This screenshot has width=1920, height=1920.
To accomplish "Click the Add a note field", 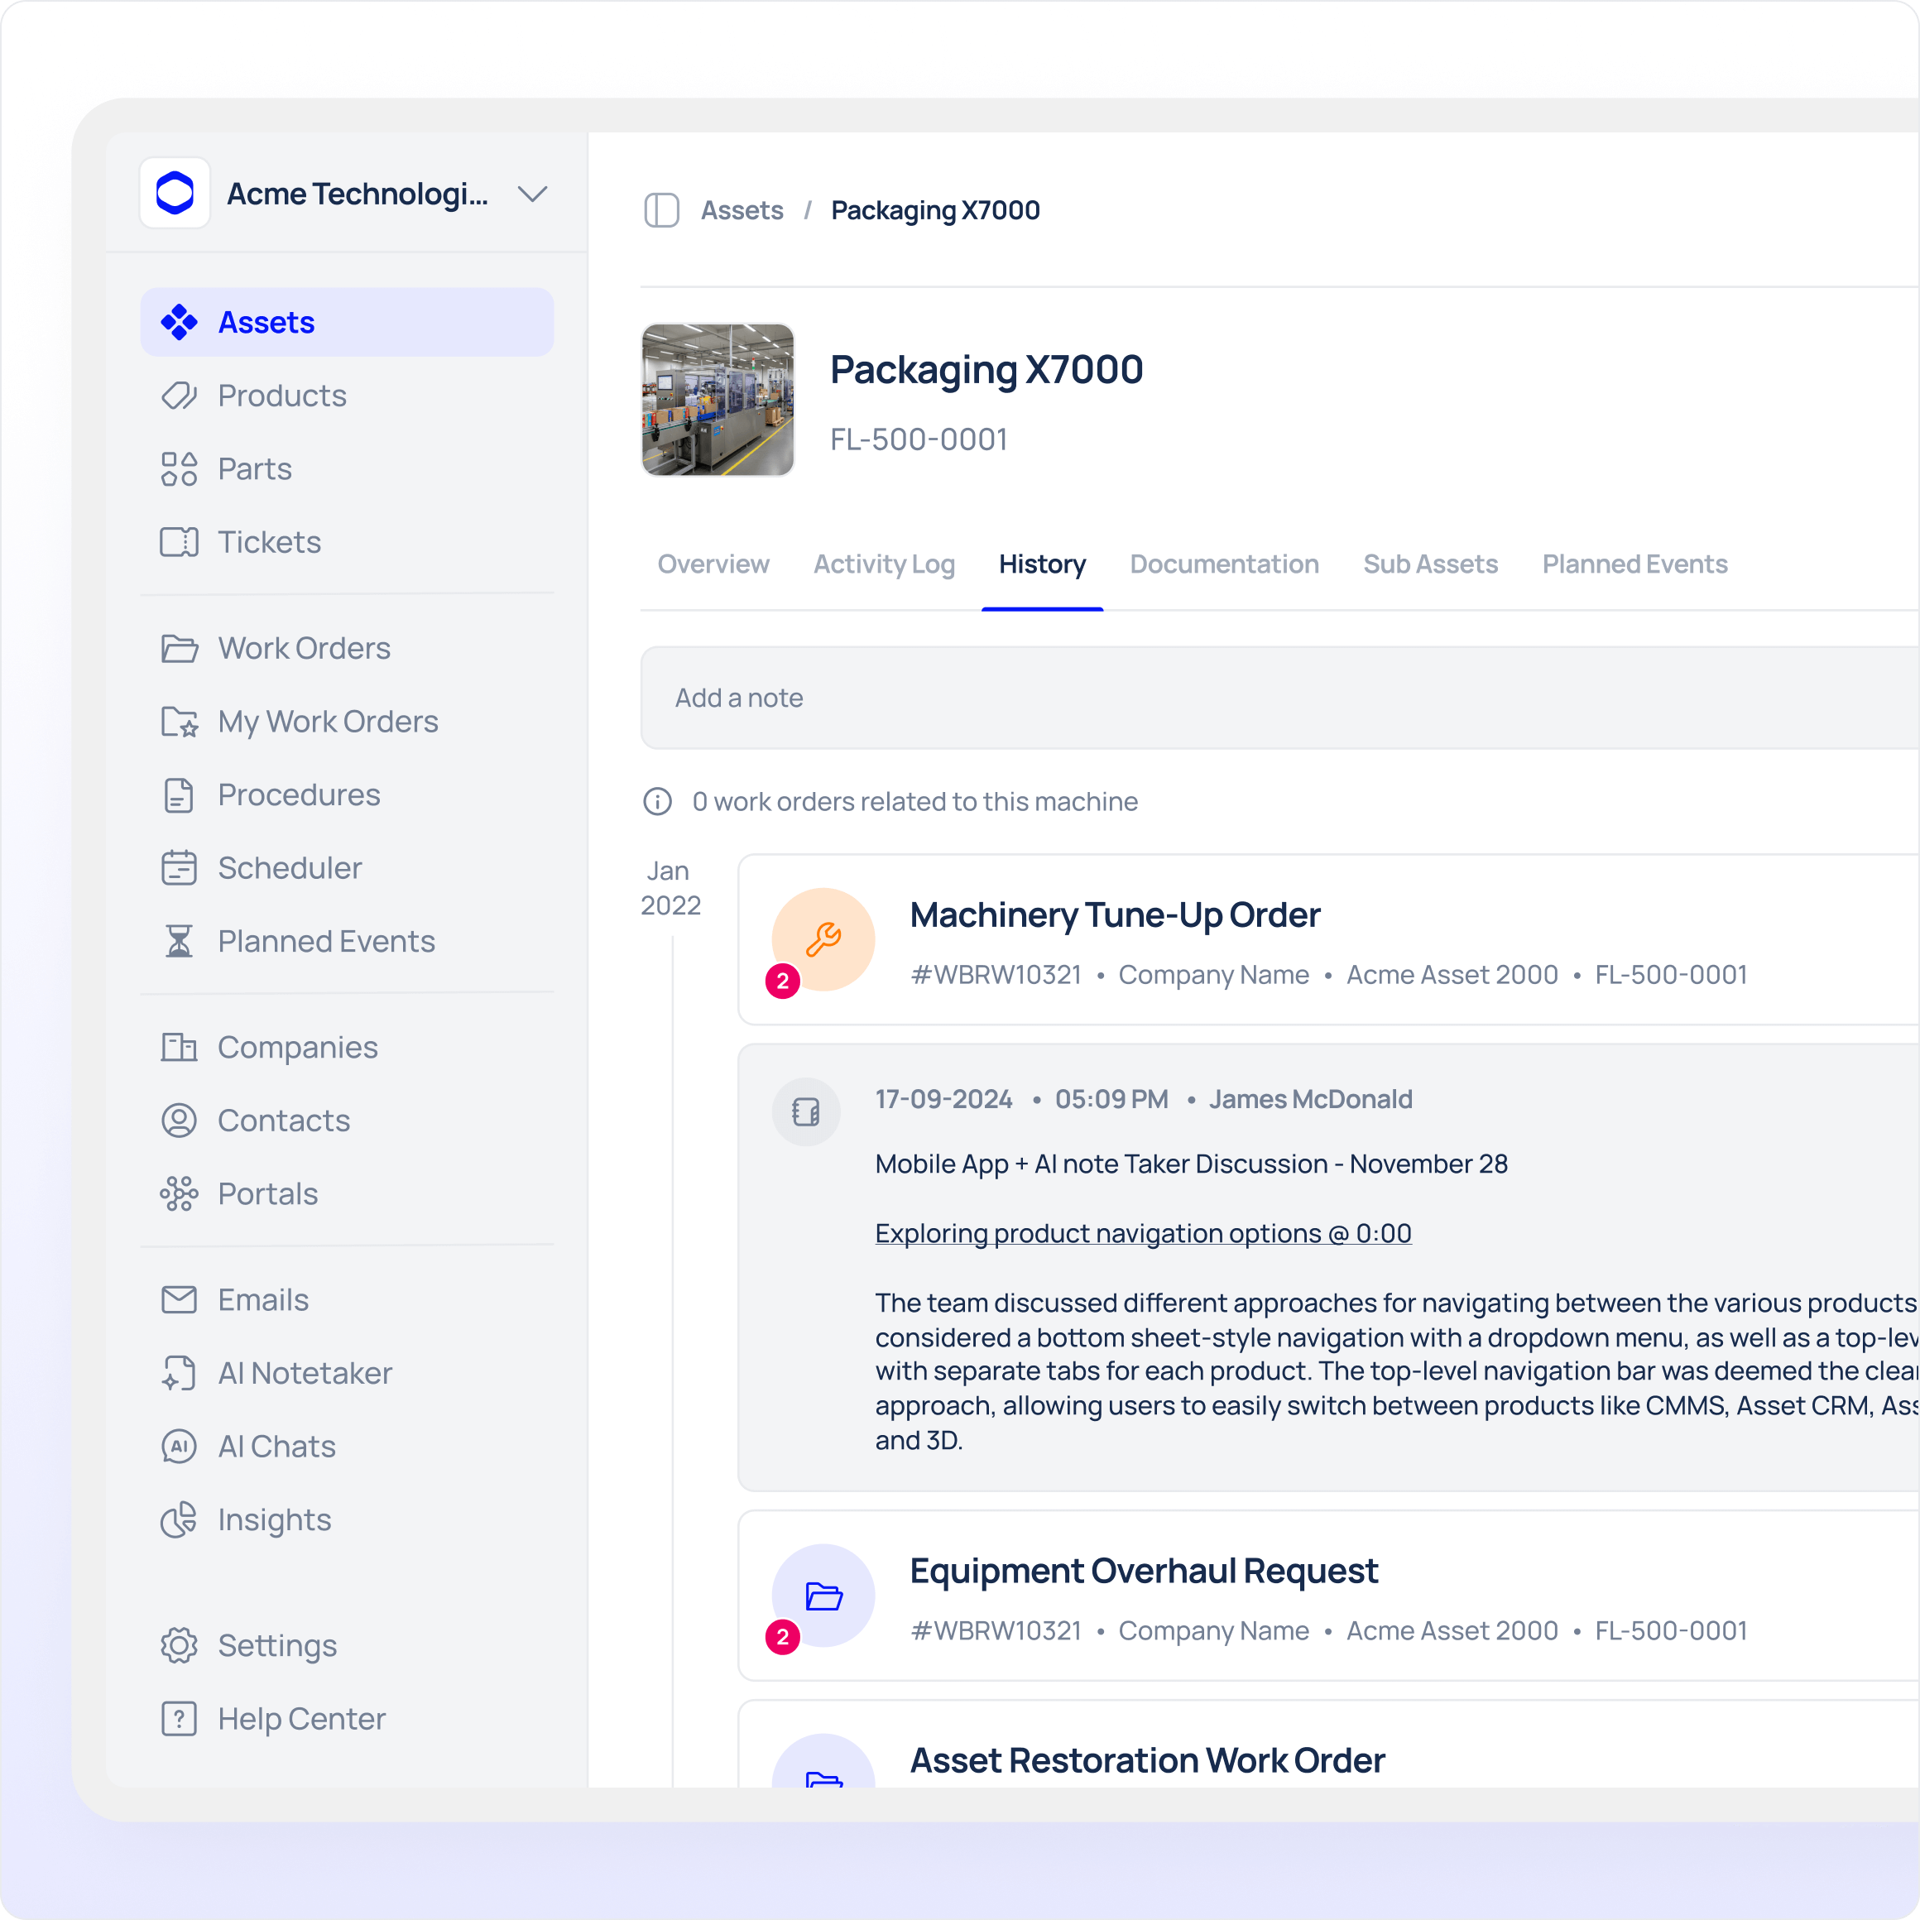I will click(1193, 698).
